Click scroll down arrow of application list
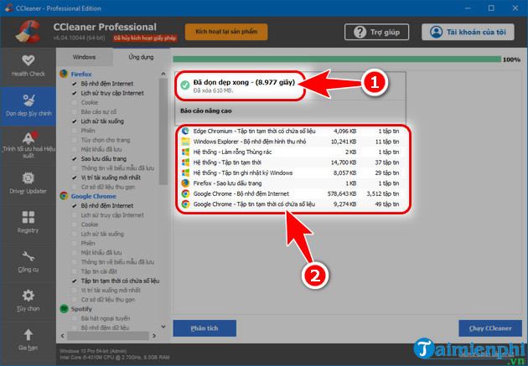 163,327
